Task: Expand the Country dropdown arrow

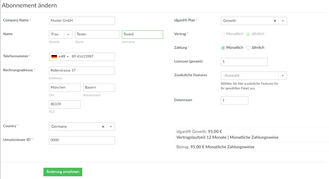Action: [x=111, y=127]
